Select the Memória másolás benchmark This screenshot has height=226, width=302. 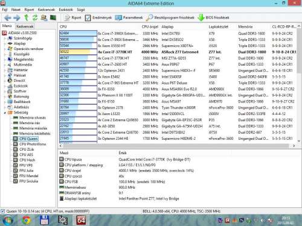(33, 128)
